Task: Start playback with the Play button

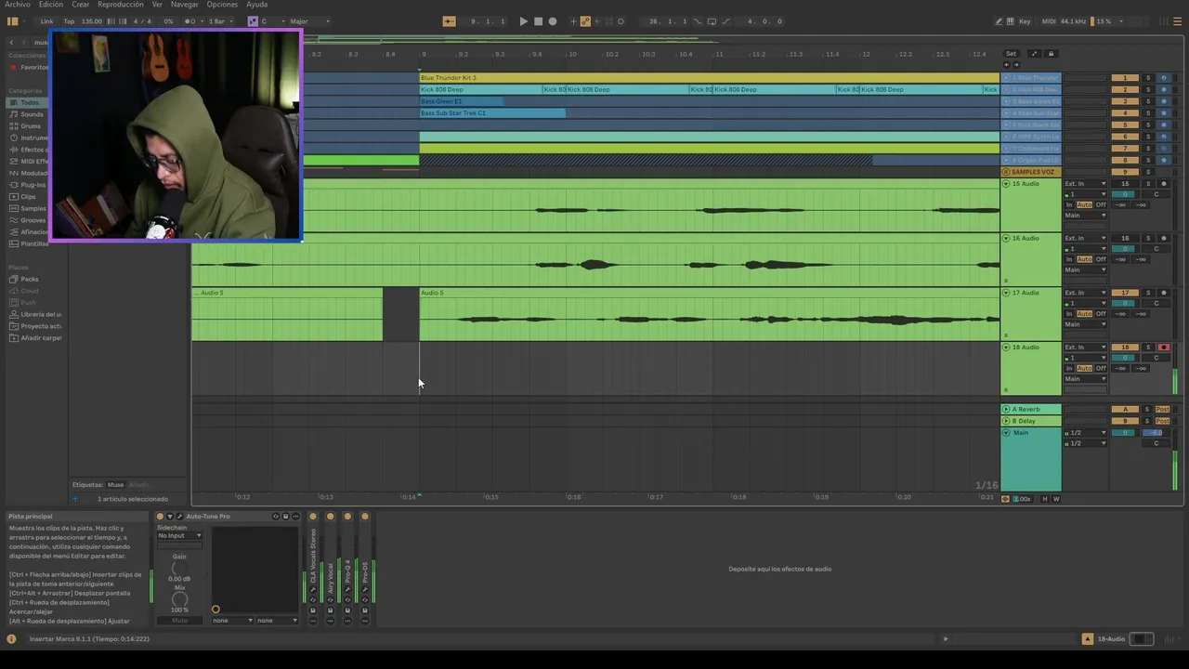Action: (x=523, y=21)
